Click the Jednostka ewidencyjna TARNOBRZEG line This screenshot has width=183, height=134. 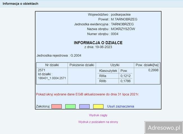[104, 24]
